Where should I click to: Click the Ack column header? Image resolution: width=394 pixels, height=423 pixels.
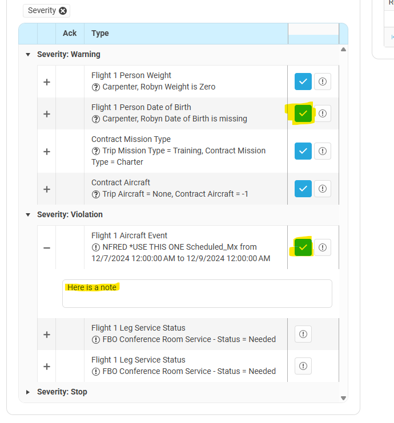click(70, 33)
